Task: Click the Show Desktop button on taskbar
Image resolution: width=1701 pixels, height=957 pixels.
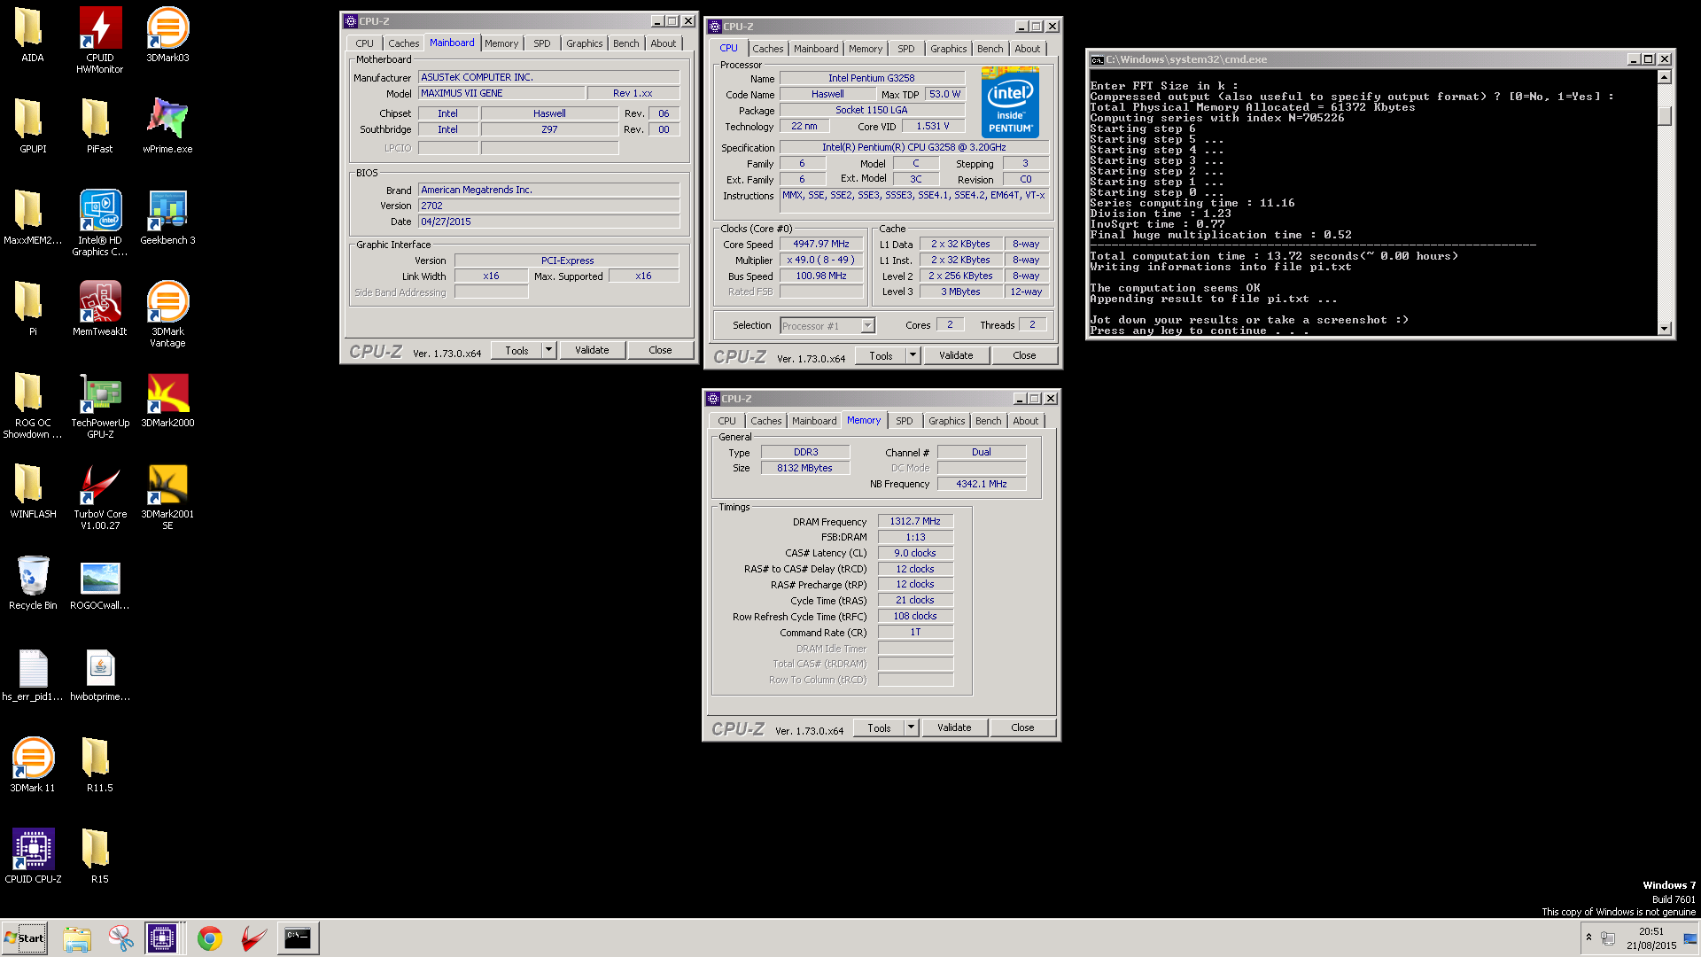Action: [1690, 938]
